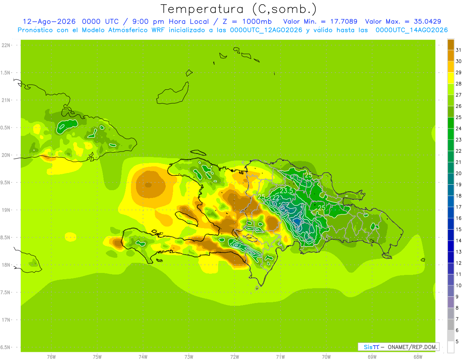Click the SisTT ONAMET/REP.DOM. logo
The image size is (469, 362).
[x=399, y=347]
